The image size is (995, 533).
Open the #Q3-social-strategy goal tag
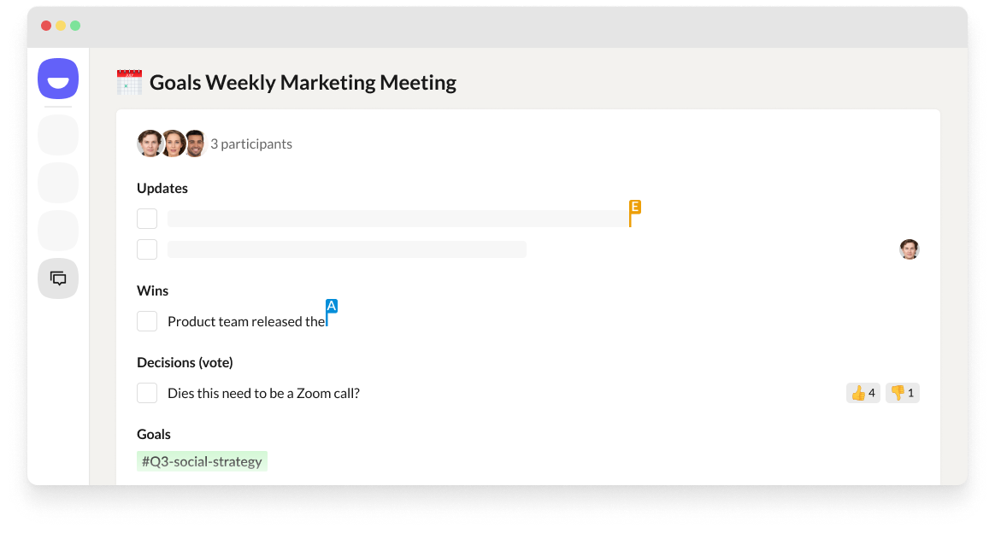202,461
